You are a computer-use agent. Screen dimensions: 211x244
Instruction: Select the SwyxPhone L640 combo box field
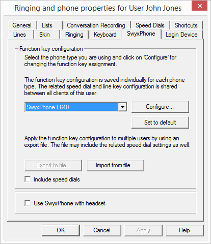pyautogui.click(x=76, y=107)
